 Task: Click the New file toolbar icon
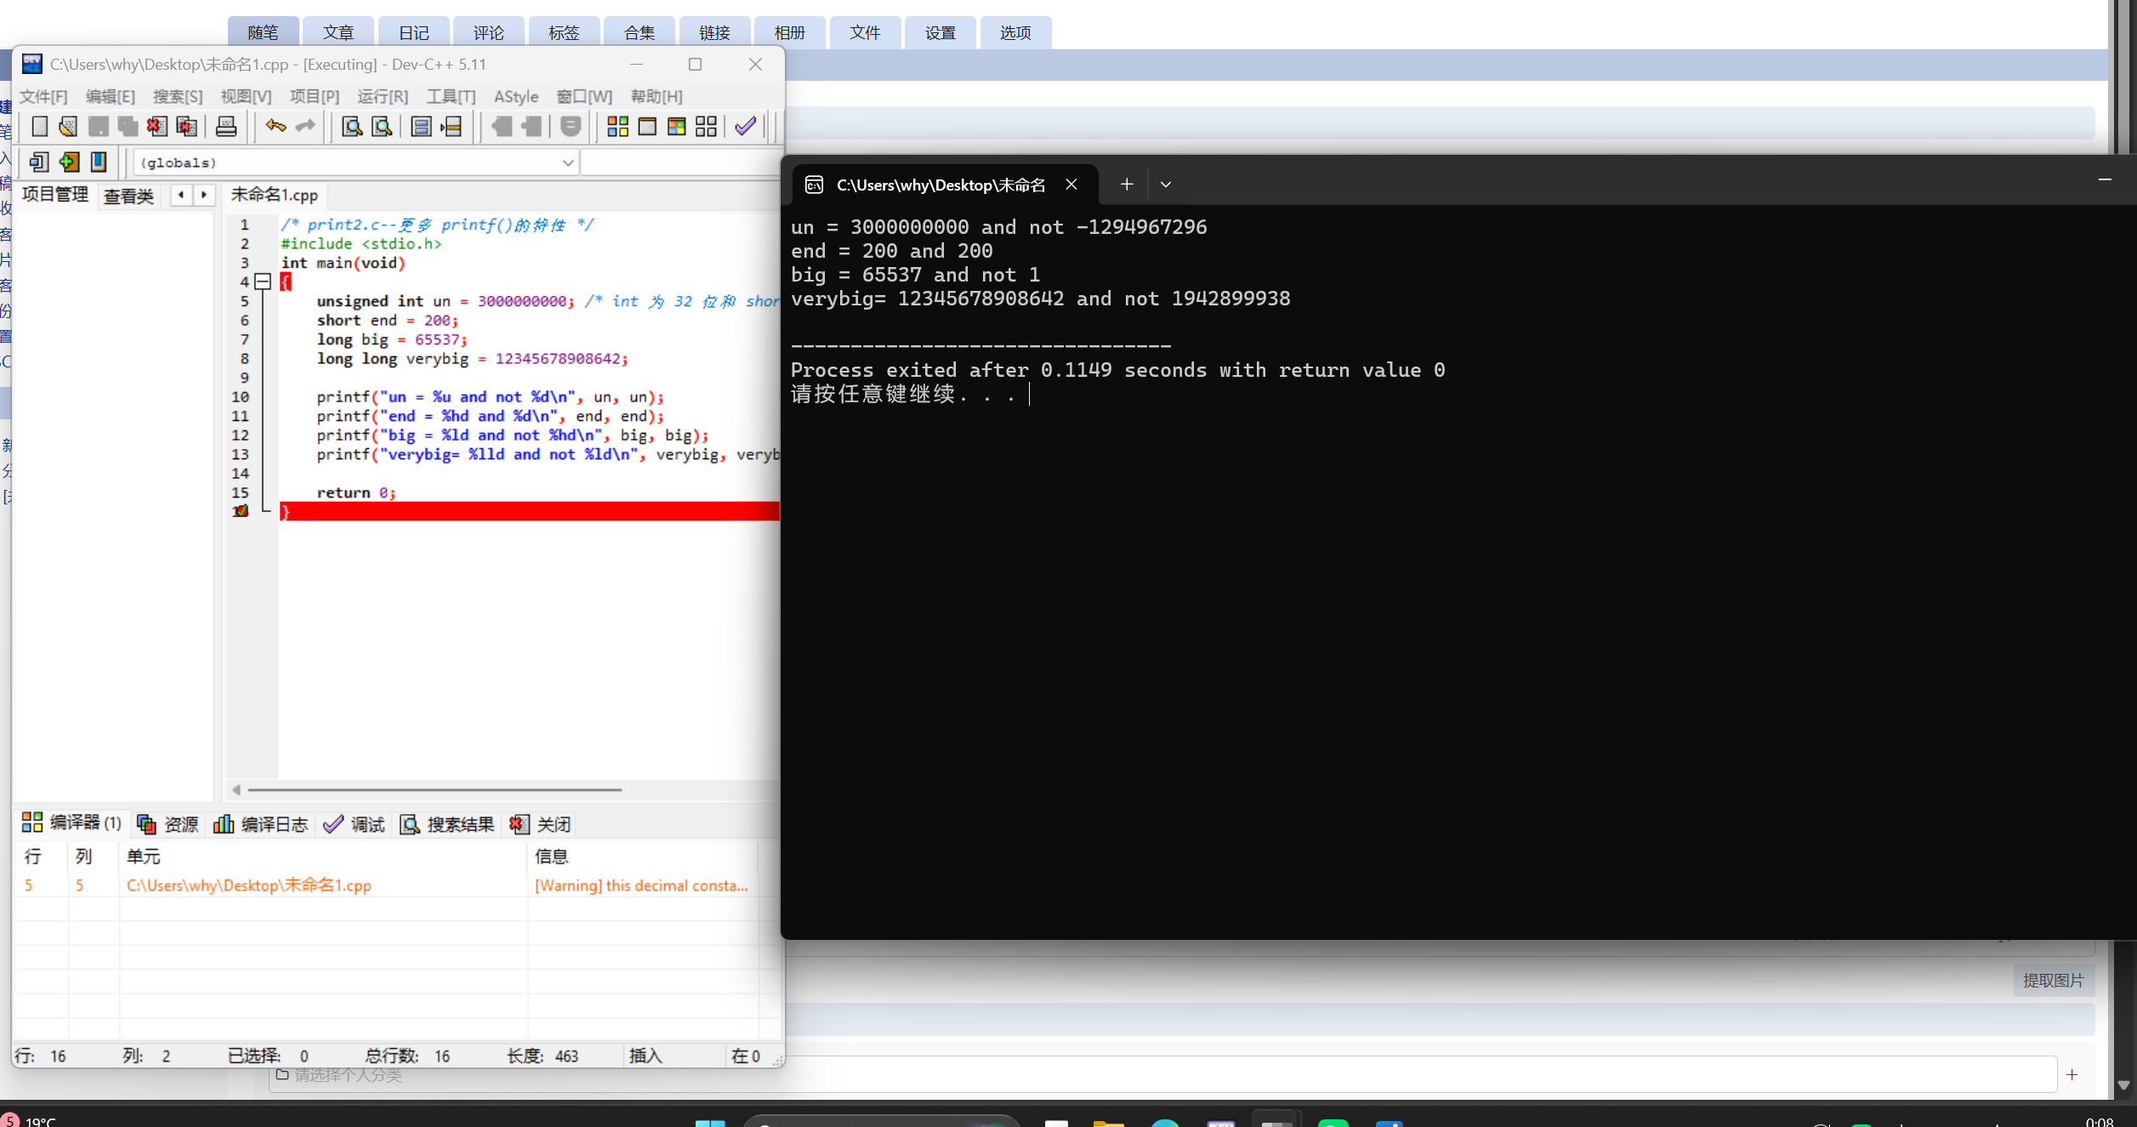39,127
